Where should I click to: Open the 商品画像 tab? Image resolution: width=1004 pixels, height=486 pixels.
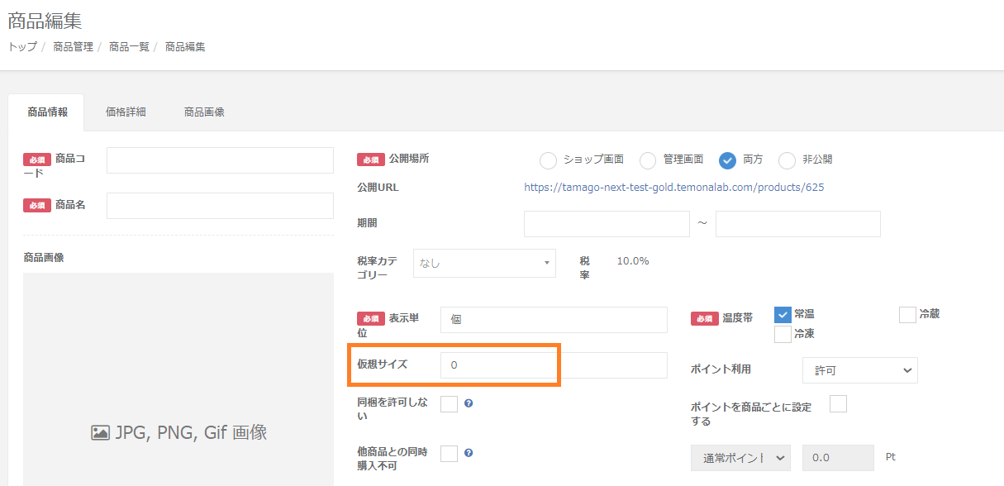coord(204,112)
